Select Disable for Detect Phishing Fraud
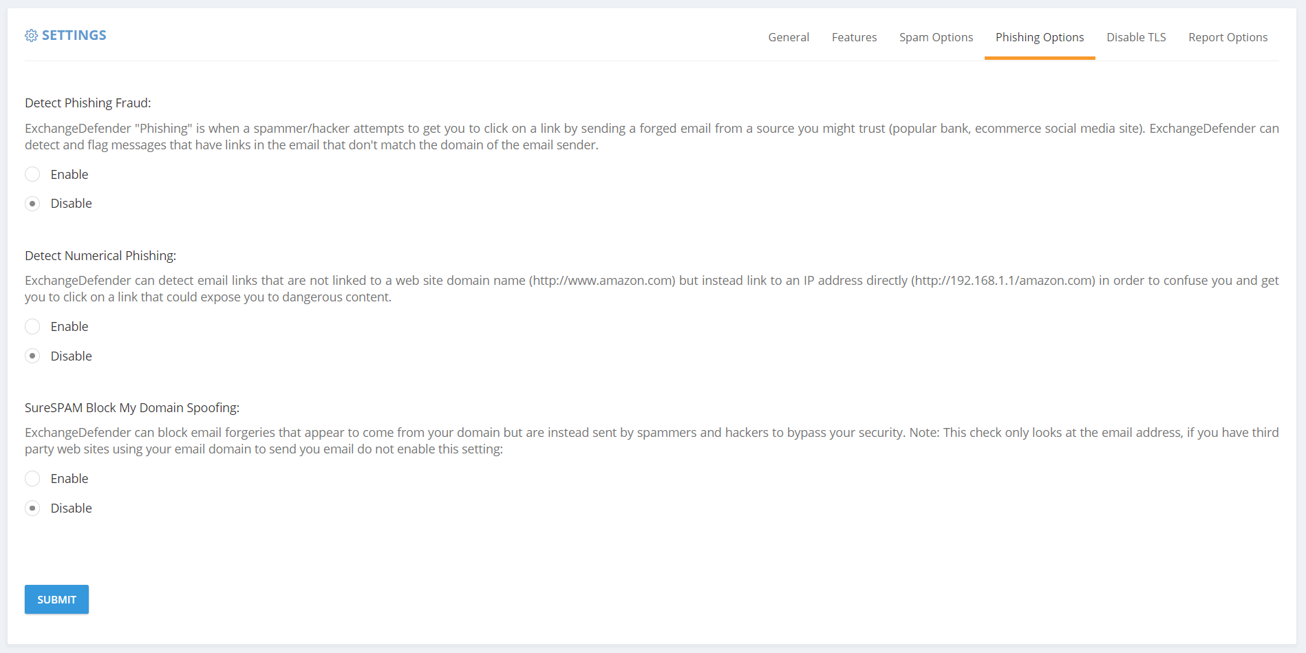This screenshot has height=653, width=1306. pos(32,204)
